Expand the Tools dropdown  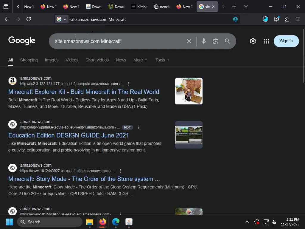[x=162, y=60]
